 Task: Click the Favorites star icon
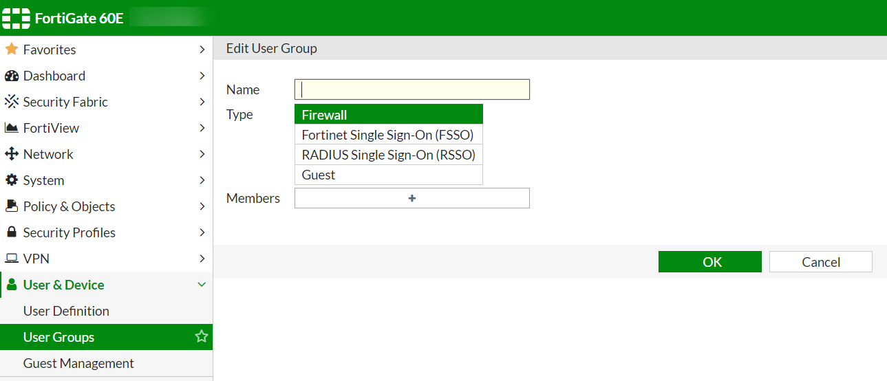11,50
